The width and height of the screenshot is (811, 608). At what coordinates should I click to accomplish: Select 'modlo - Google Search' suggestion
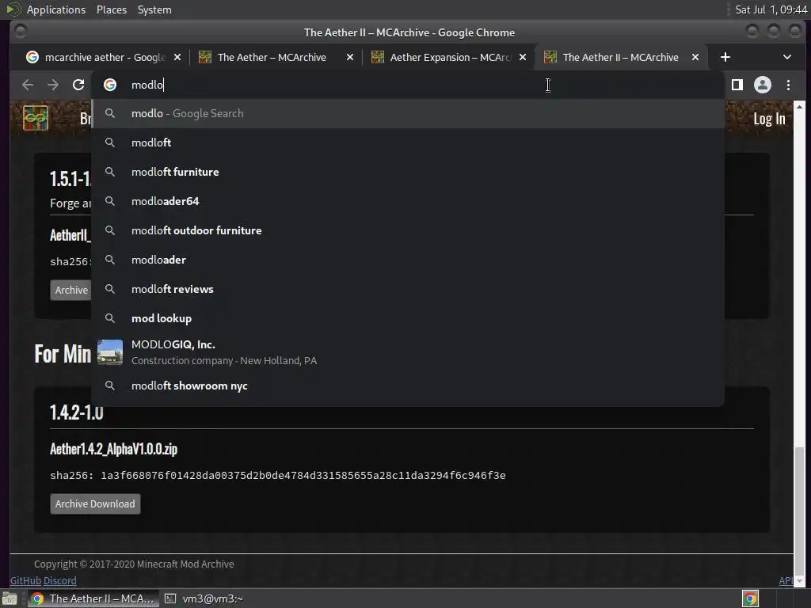(408, 113)
